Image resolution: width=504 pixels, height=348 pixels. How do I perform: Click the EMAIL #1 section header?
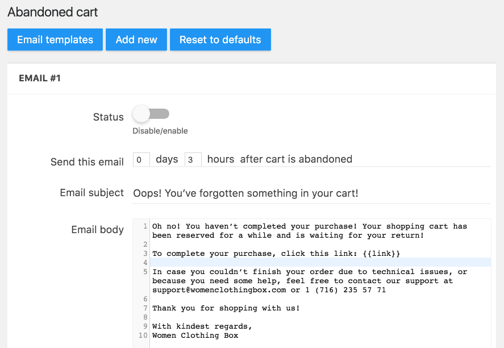40,78
